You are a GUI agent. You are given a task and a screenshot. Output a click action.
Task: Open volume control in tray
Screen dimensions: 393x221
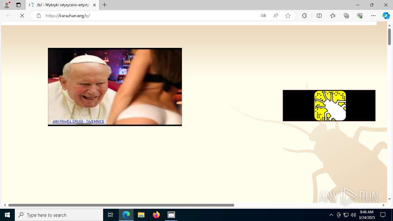pos(353,215)
